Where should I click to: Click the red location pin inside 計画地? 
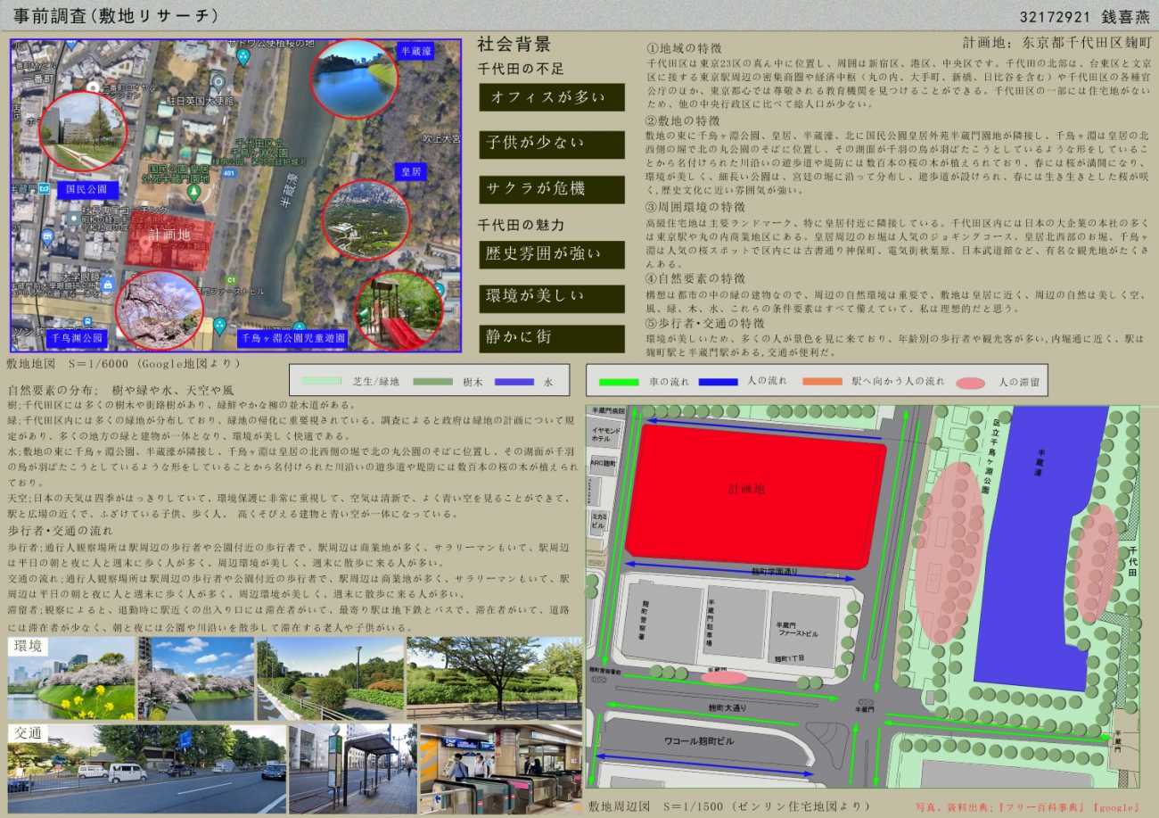click(144, 242)
